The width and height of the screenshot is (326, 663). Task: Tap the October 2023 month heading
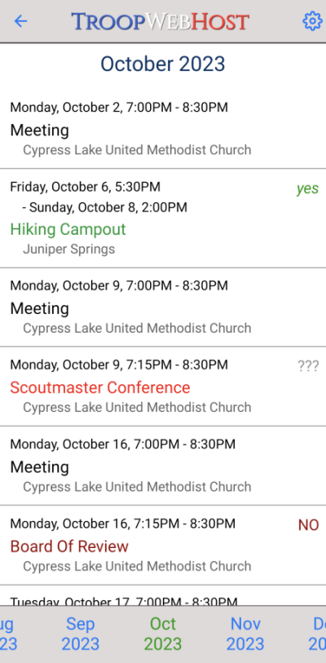pyautogui.click(x=163, y=64)
